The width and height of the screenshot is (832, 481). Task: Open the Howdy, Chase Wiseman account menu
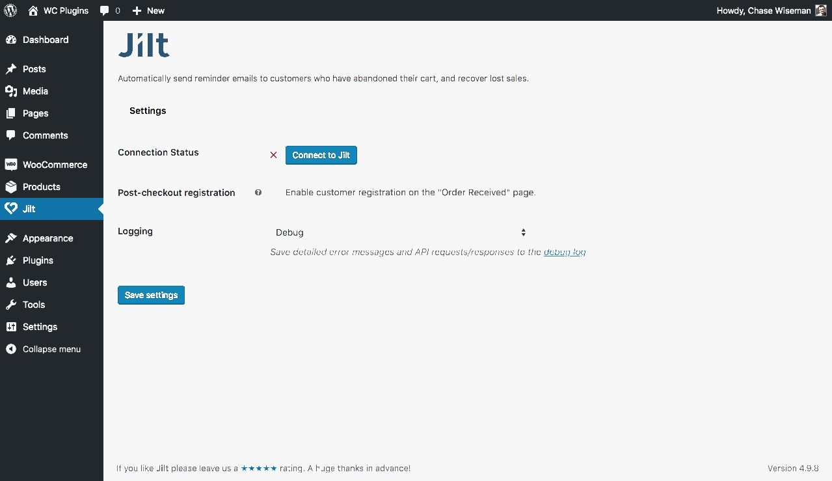click(x=772, y=10)
